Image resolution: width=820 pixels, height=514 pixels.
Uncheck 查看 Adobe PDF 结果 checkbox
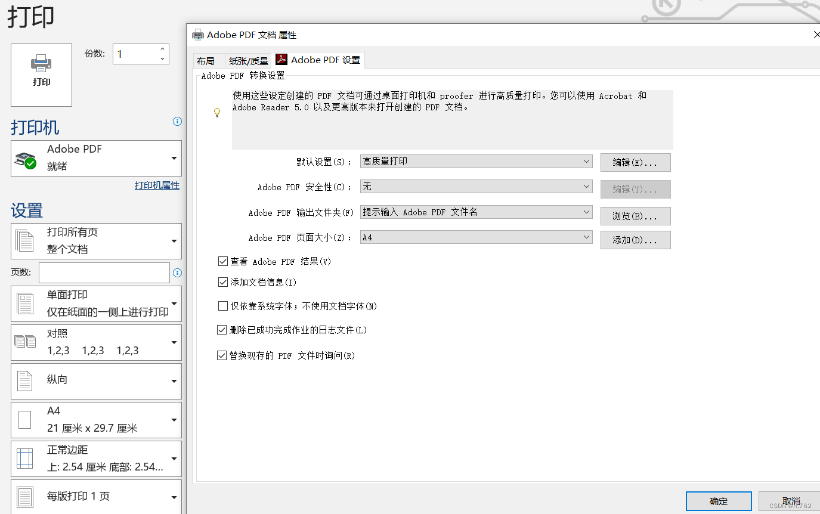(223, 261)
